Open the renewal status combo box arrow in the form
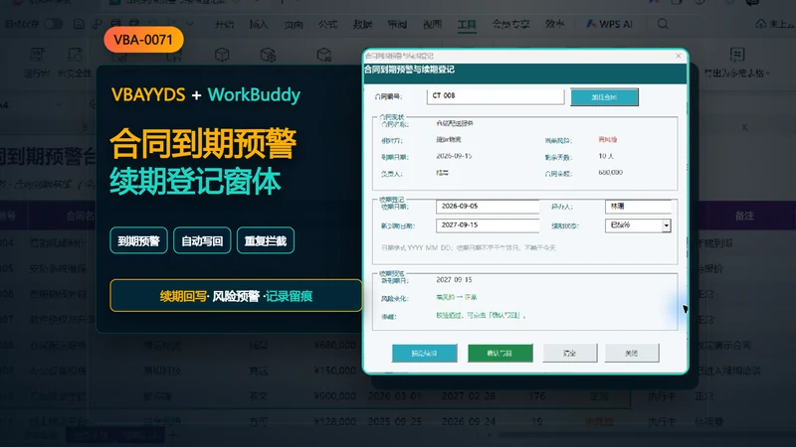The width and height of the screenshot is (796, 447). tap(666, 225)
